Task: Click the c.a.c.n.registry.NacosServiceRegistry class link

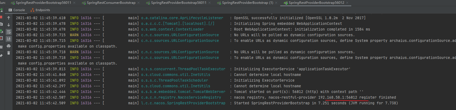Action: [x=181, y=97]
